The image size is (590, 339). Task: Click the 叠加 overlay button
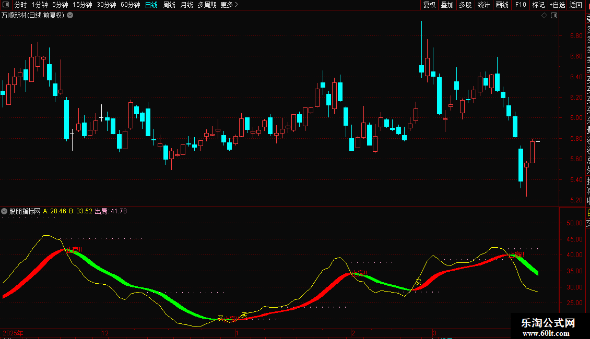coord(447,5)
